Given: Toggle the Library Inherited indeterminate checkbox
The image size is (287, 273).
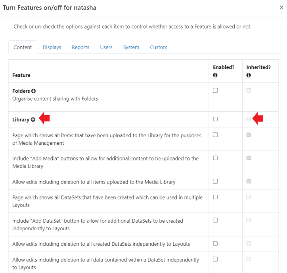Looking at the screenshot, I should coord(249,119).
